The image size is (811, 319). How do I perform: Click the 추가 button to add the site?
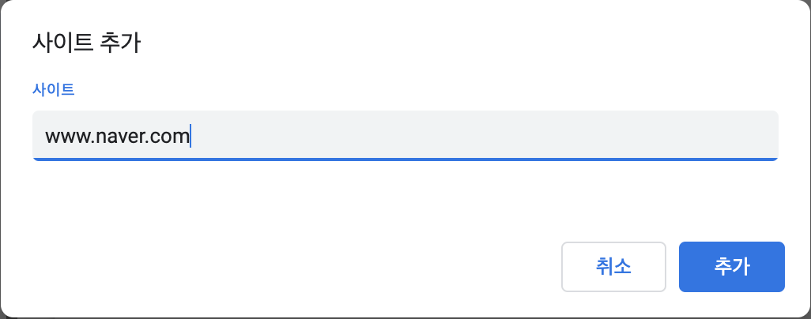[731, 267]
